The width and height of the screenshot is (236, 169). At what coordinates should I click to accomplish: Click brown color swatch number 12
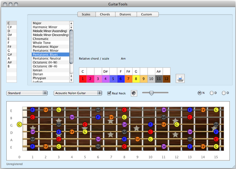(166, 79)
